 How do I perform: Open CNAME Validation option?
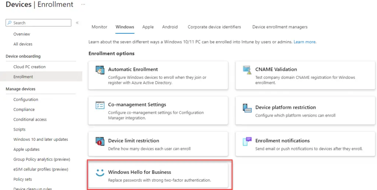point(305,76)
